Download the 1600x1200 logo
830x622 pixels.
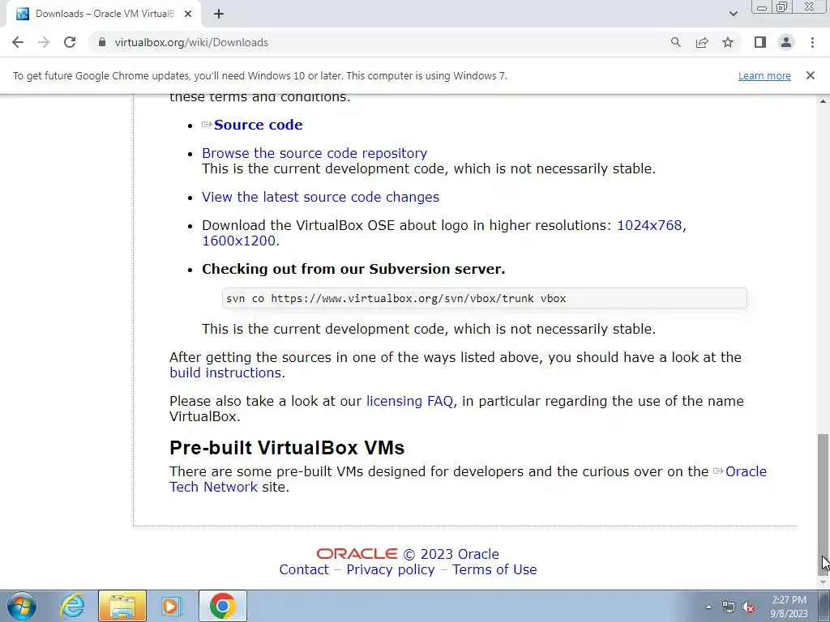(239, 241)
